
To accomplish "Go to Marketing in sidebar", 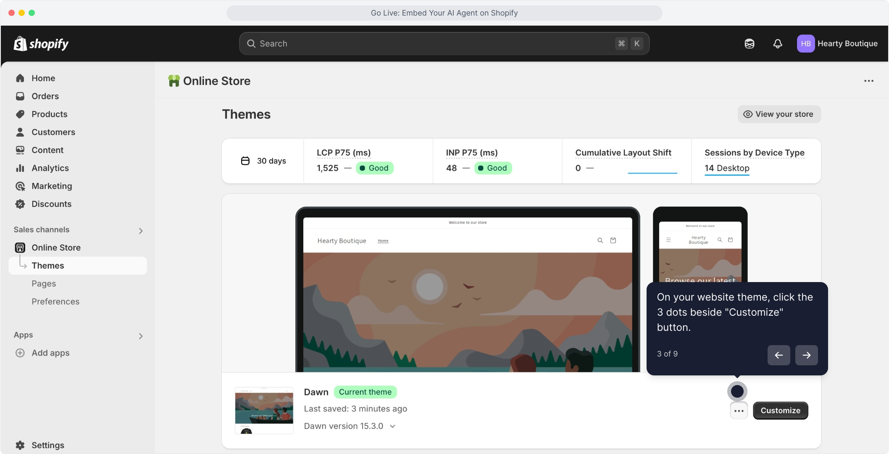I will 52,186.
